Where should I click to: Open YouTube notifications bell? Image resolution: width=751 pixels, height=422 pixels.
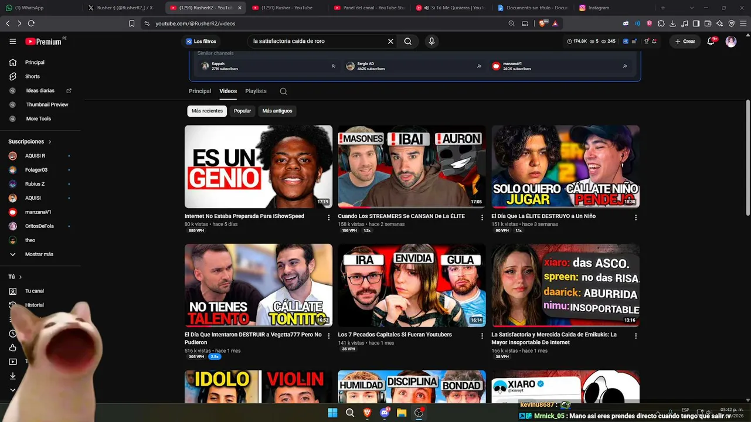coord(711,42)
